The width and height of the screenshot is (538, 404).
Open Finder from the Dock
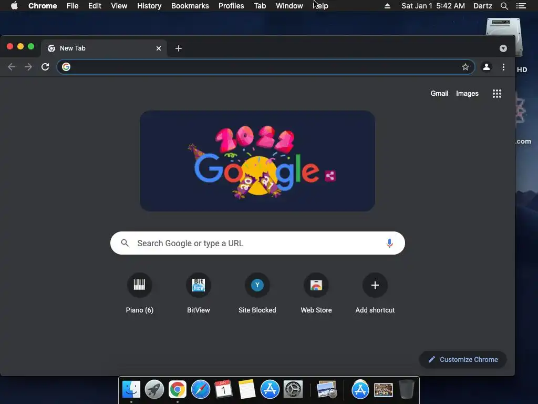(x=131, y=390)
